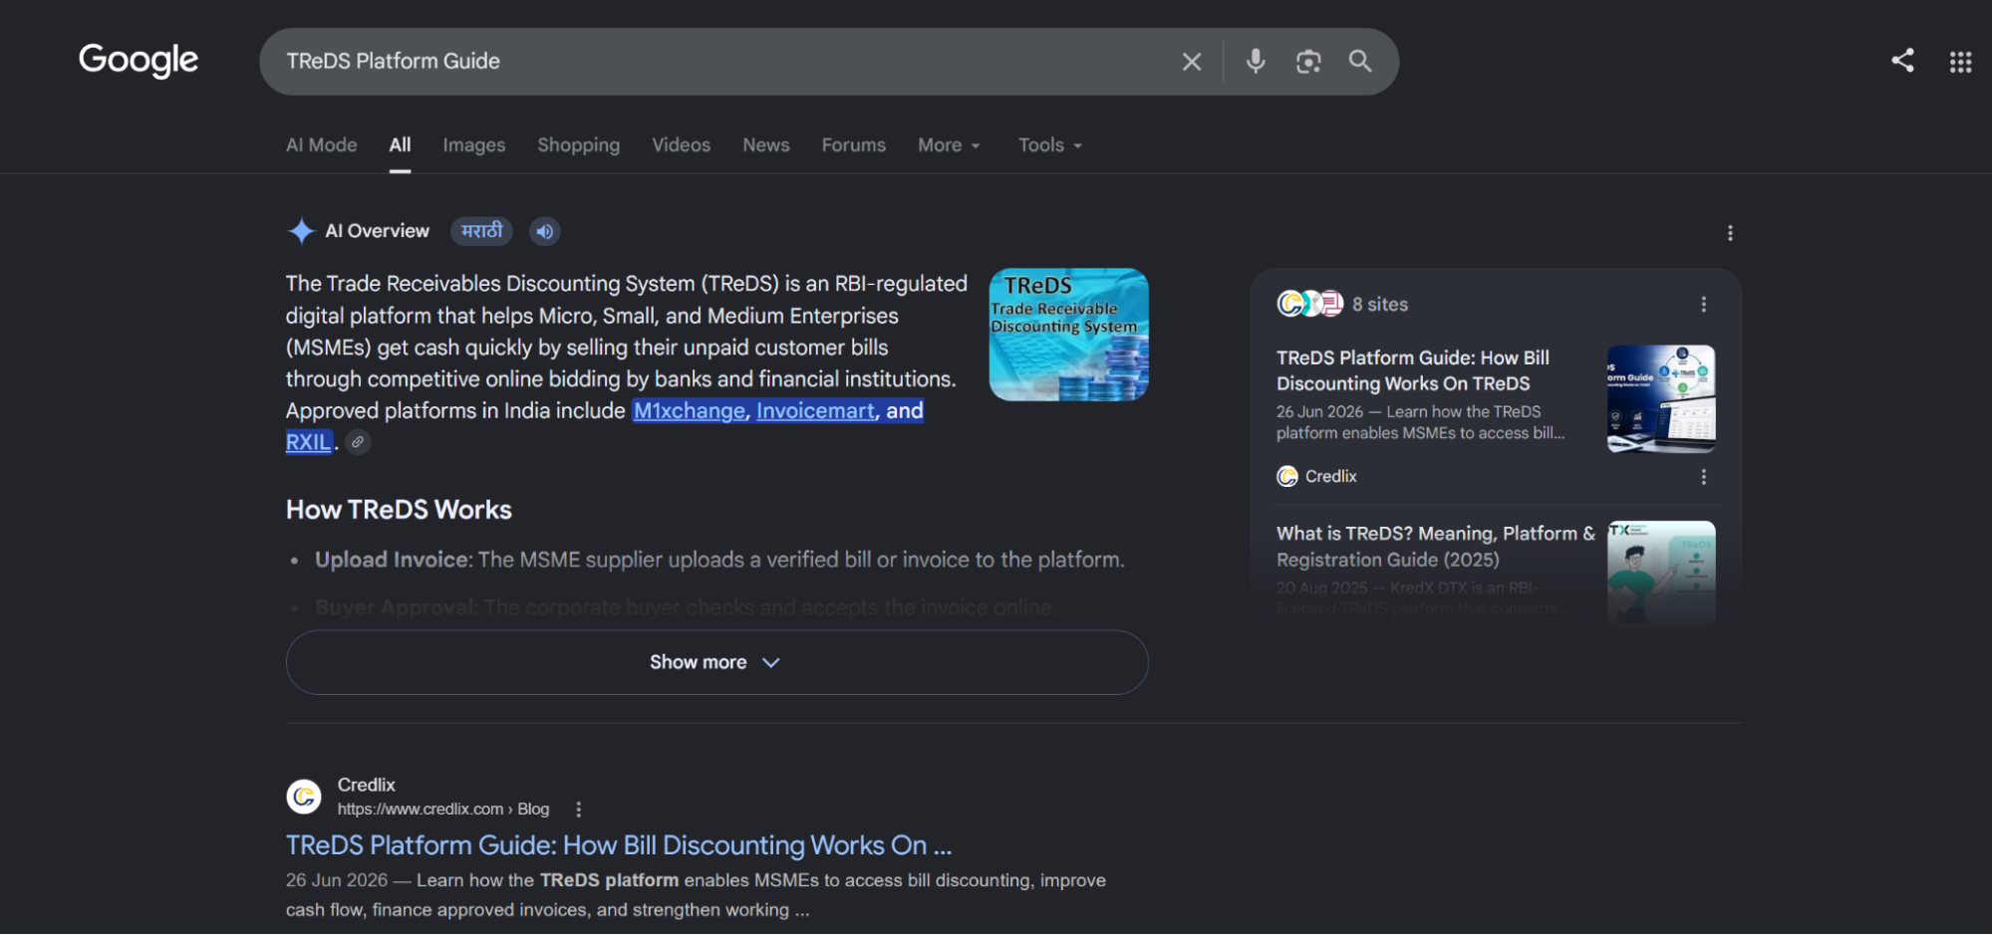Viewport: 1992px width, 935px height.
Task: Click the 'How TReDS Works' heading
Action: click(x=399, y=510)
